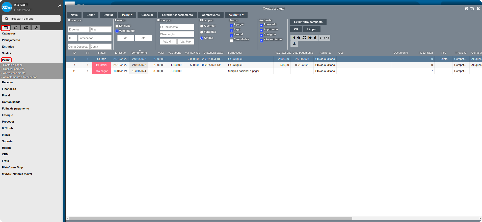Go to last page of results

315,38
